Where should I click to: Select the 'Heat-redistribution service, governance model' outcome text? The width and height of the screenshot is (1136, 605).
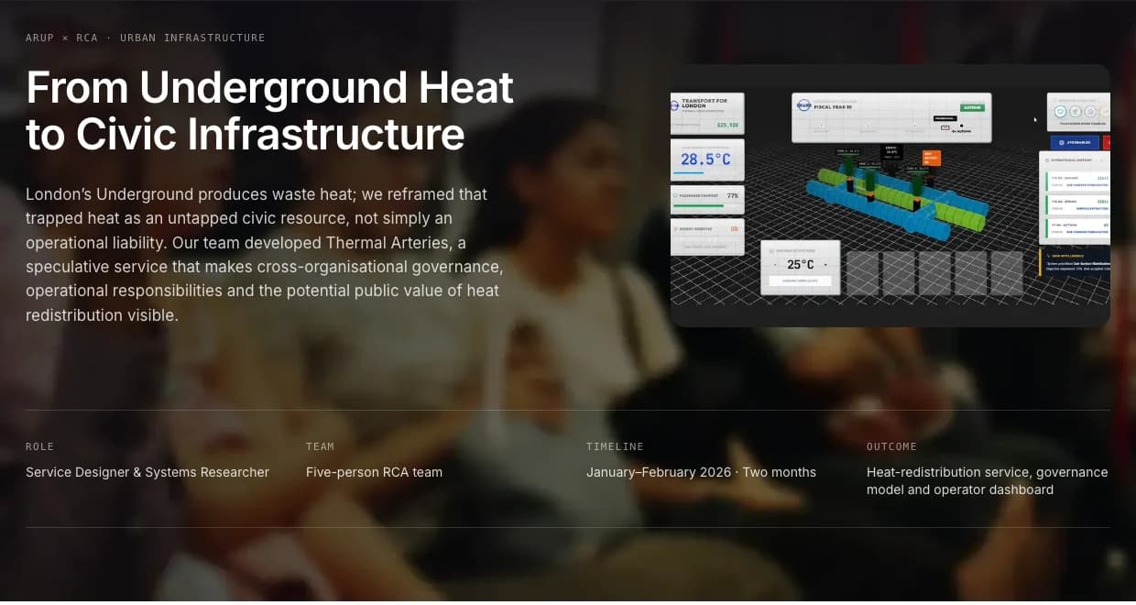988,481
